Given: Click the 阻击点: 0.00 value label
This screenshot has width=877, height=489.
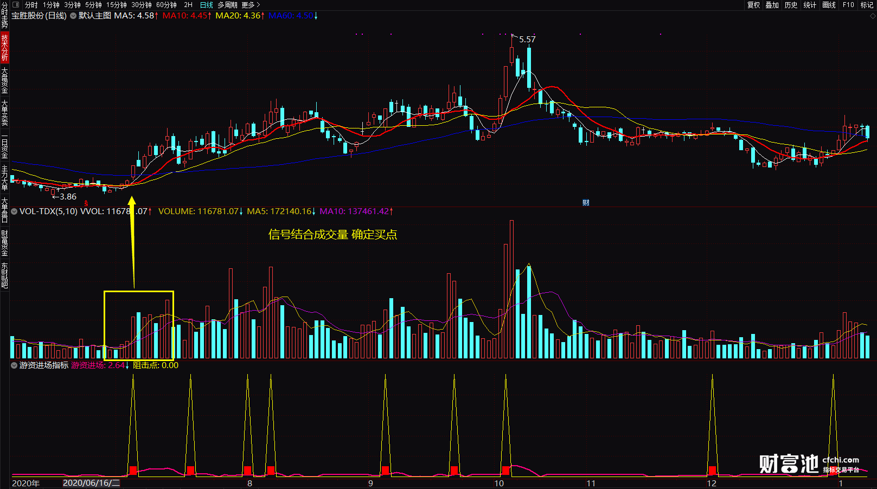Looking at the screenshot, I should pos(156,365).
